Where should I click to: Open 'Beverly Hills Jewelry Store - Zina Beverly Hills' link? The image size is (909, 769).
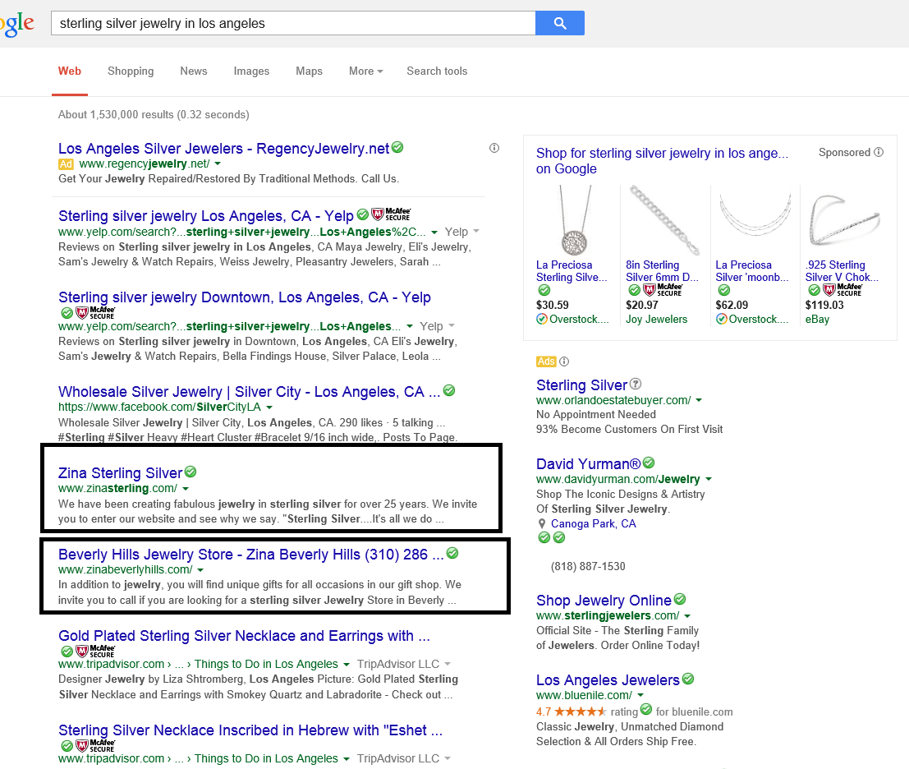(251, 555)
